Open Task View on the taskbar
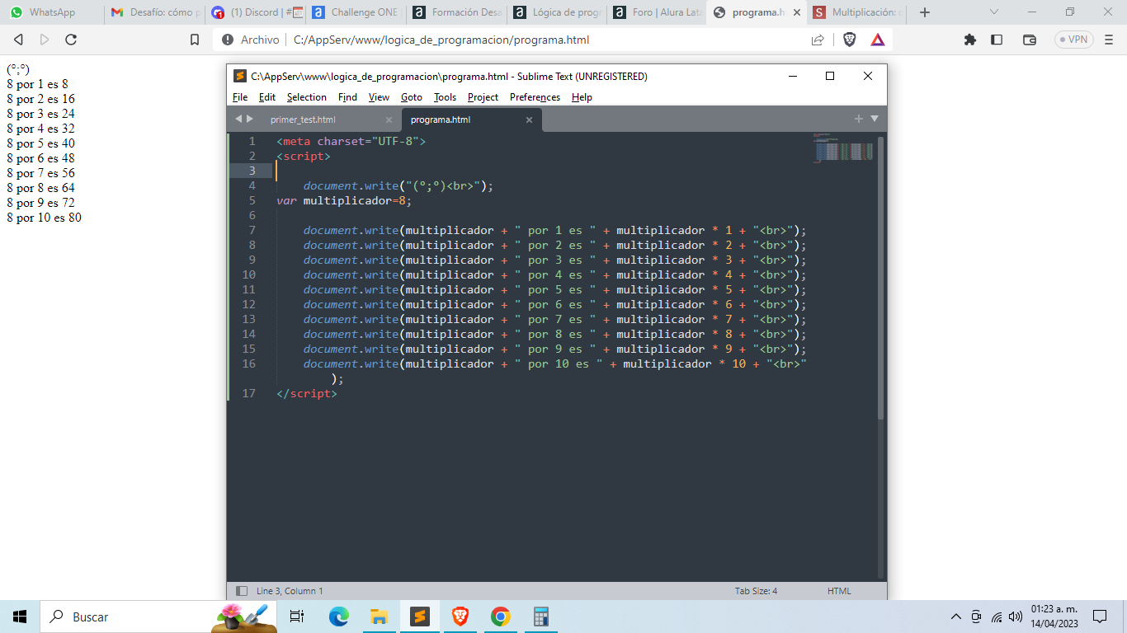 [x=298, y=617]
